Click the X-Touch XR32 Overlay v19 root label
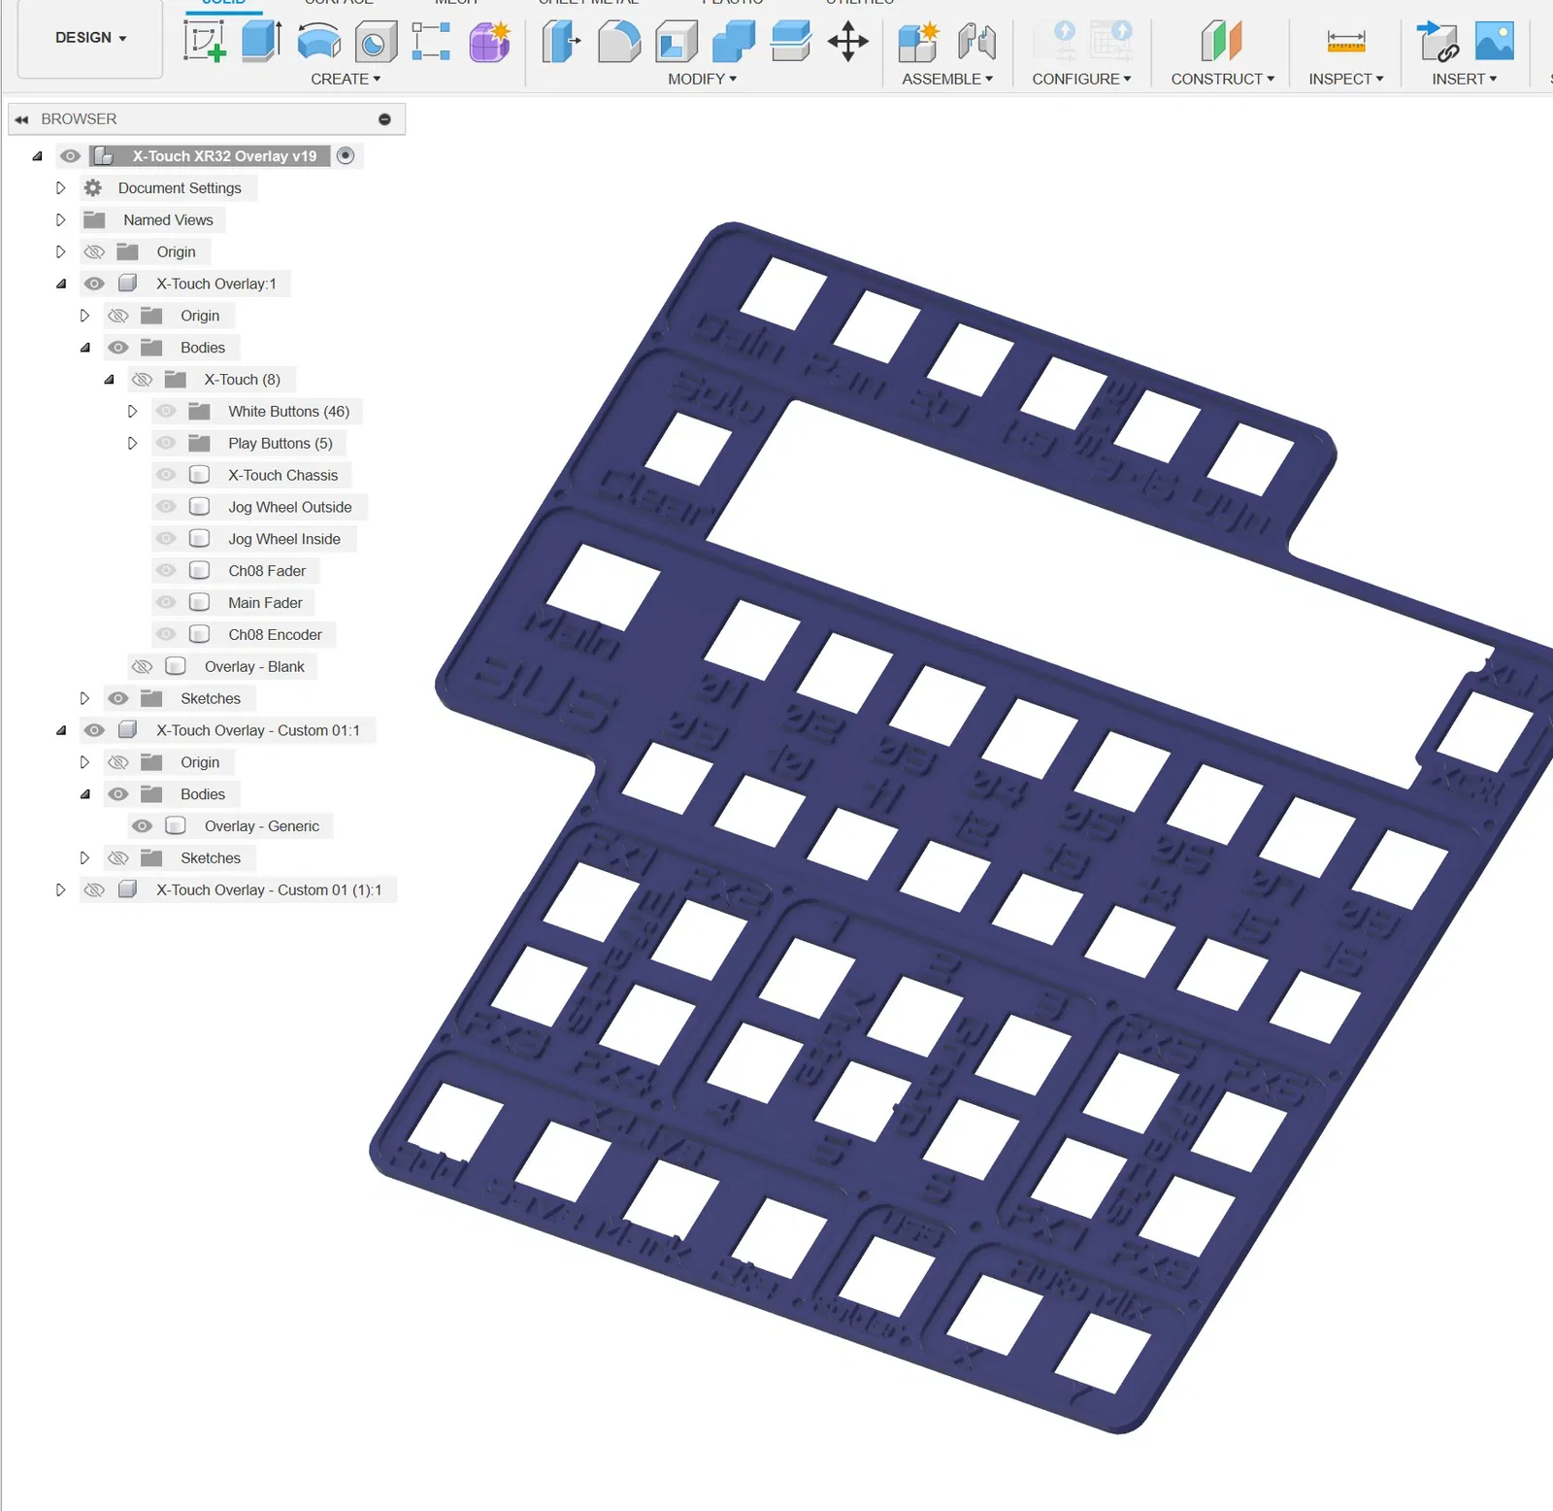This screenshot has height=1511, width=1553. pyautogui.click(x=224, y=156)
